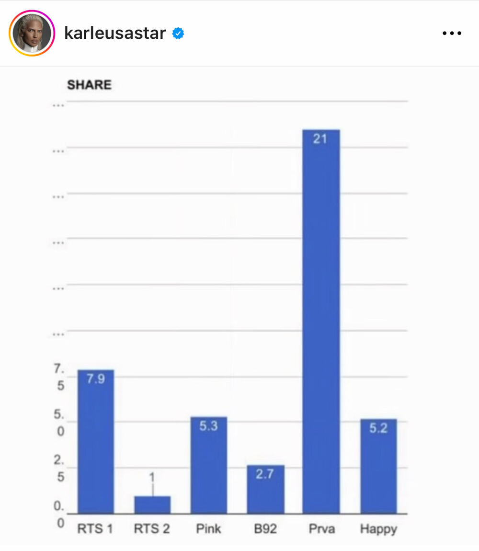
Task: Click the Happy channel bar
Action: tap(378, 470)
